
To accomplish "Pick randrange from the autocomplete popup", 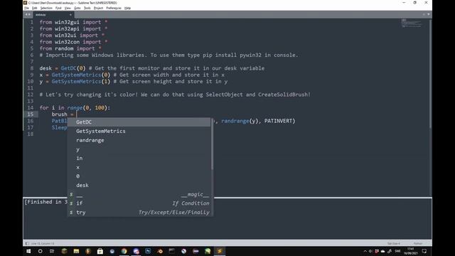I will pyautogui.click(x=139, y=140).
